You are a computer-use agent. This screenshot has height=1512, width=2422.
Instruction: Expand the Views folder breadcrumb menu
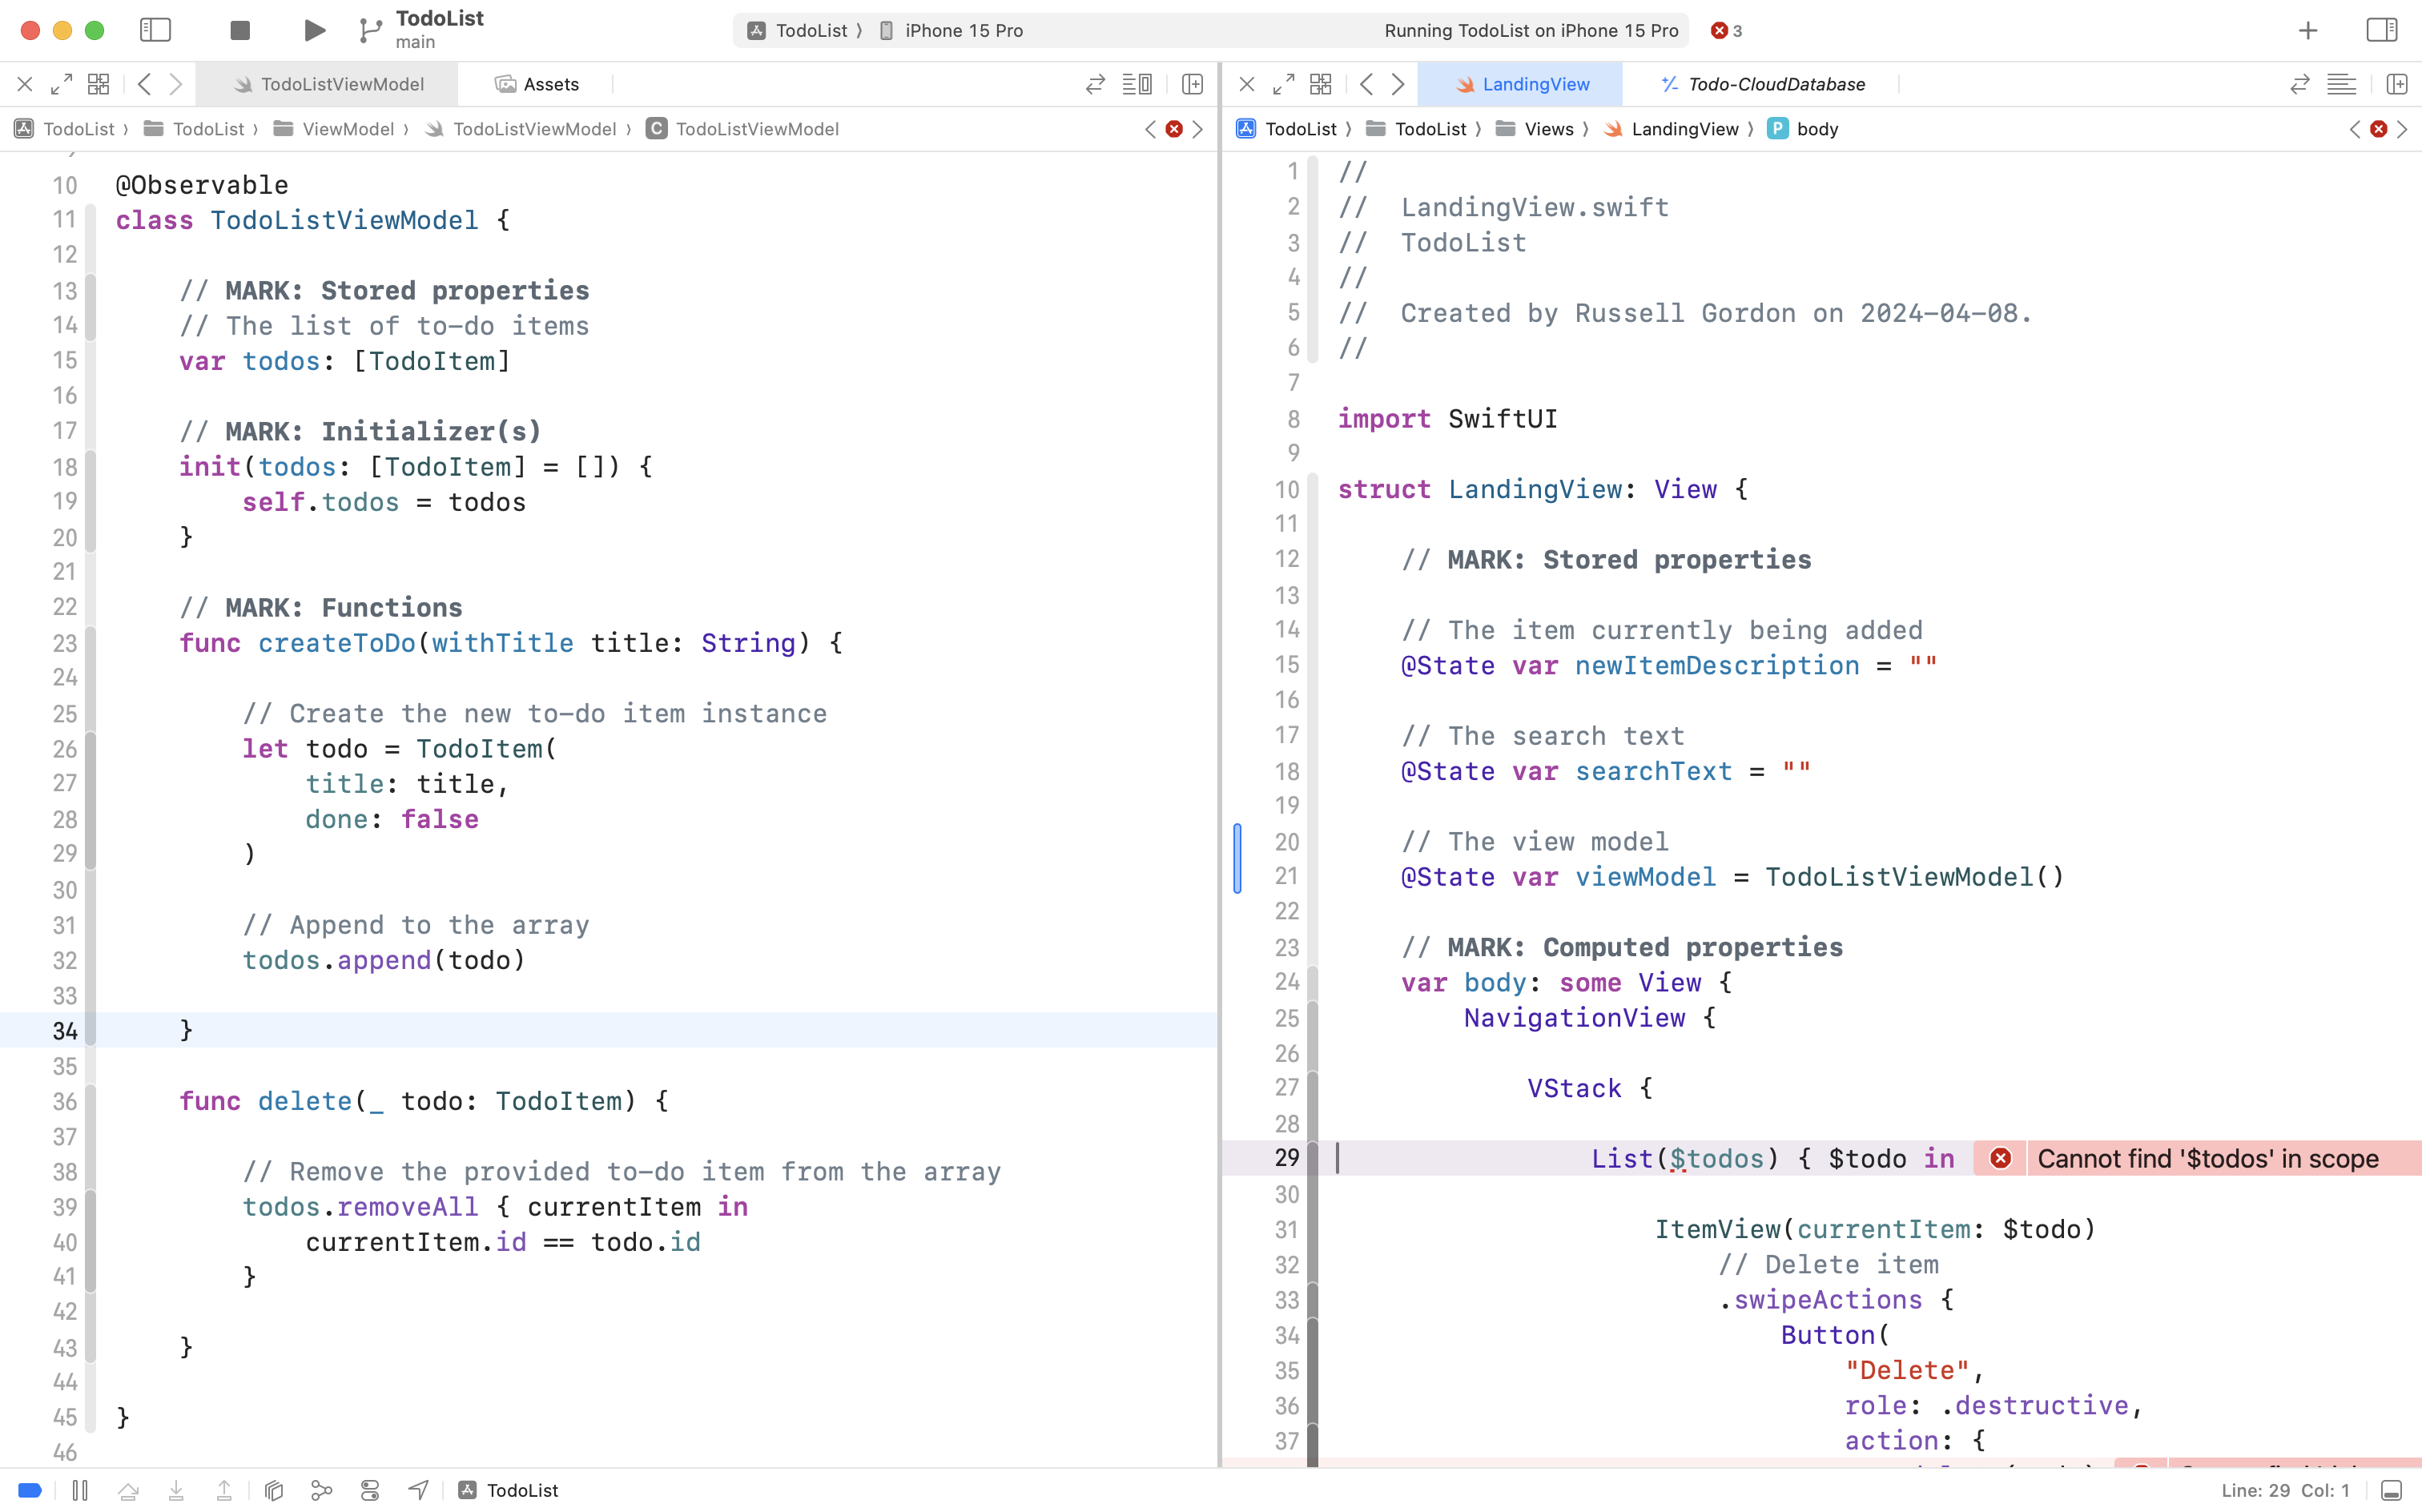coord(1548,128)
